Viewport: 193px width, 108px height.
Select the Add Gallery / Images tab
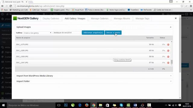click(x=75, y=19)
